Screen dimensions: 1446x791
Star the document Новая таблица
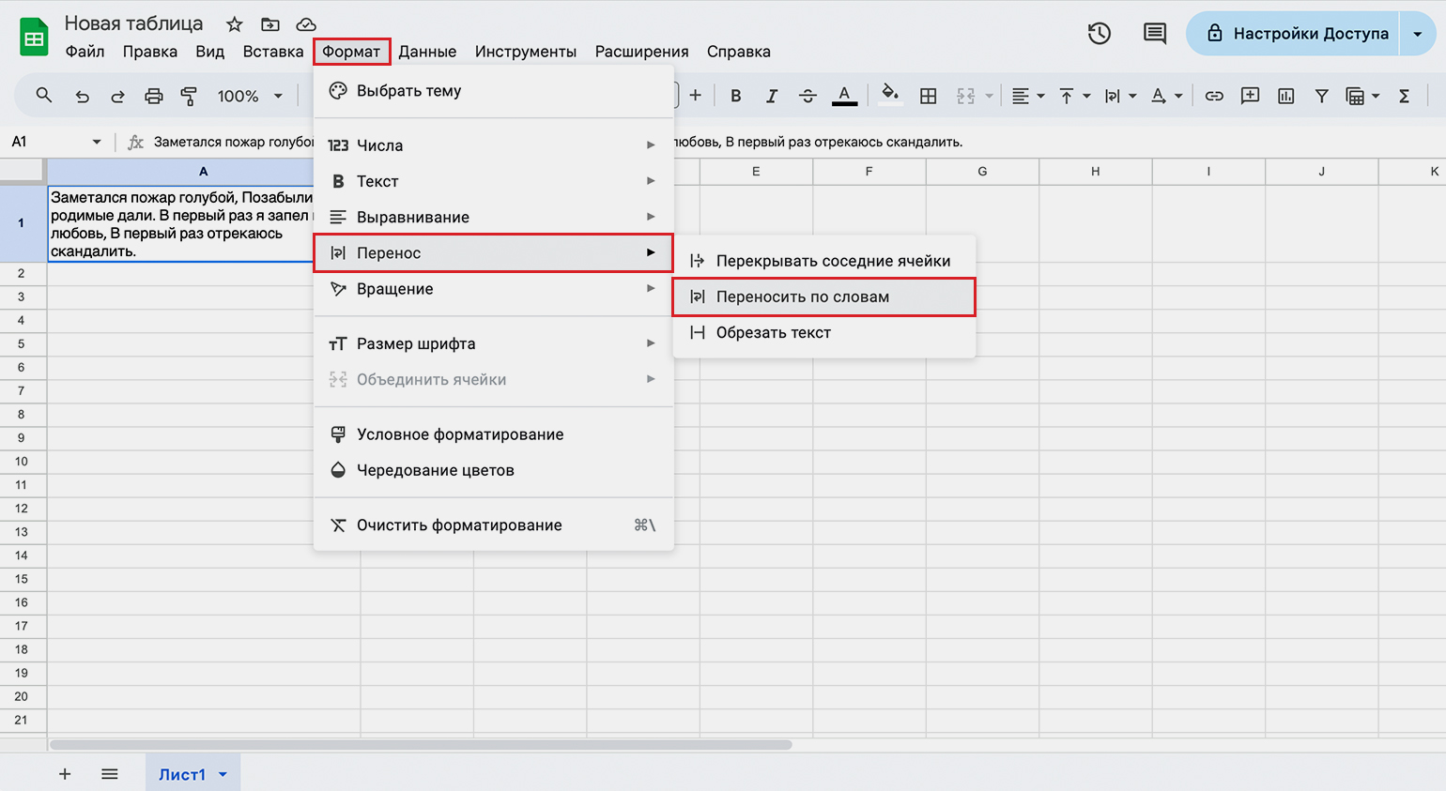coord(235,24)
